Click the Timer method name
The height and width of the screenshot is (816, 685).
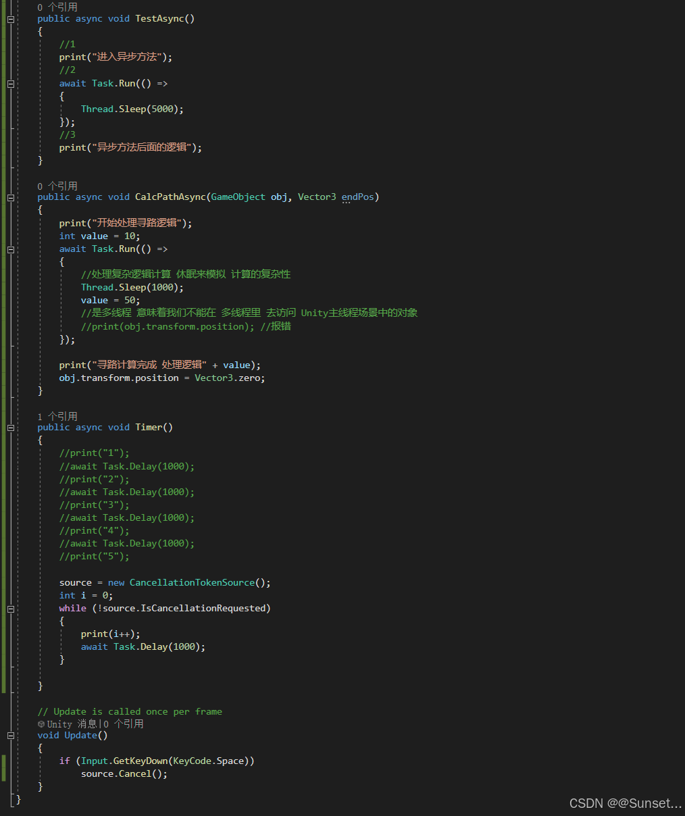pyautogui.click(x=149, y=428)
